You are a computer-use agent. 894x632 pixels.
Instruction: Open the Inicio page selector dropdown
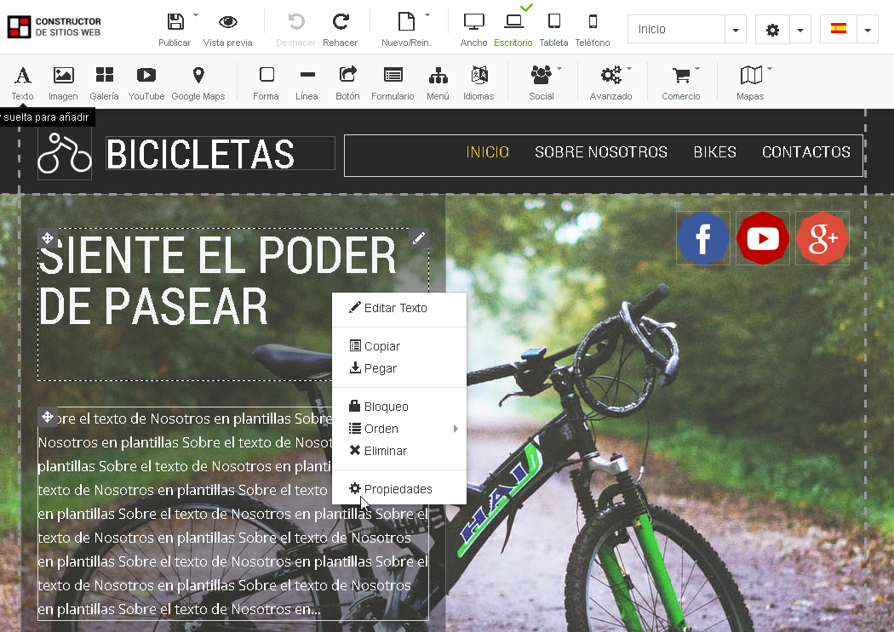point(736,30)
